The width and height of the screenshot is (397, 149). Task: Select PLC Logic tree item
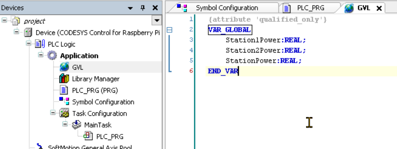coord(62,45)
